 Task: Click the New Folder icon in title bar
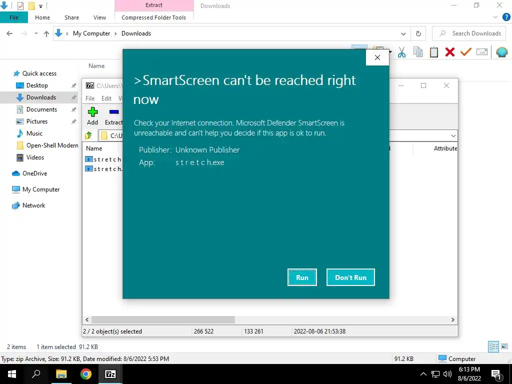pyautogui.click(x=31, y=5)
